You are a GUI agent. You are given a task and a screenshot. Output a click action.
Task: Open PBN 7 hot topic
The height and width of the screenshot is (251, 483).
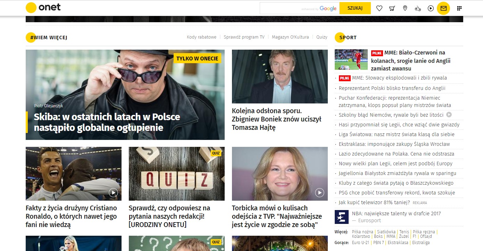[x=378, y=242]
